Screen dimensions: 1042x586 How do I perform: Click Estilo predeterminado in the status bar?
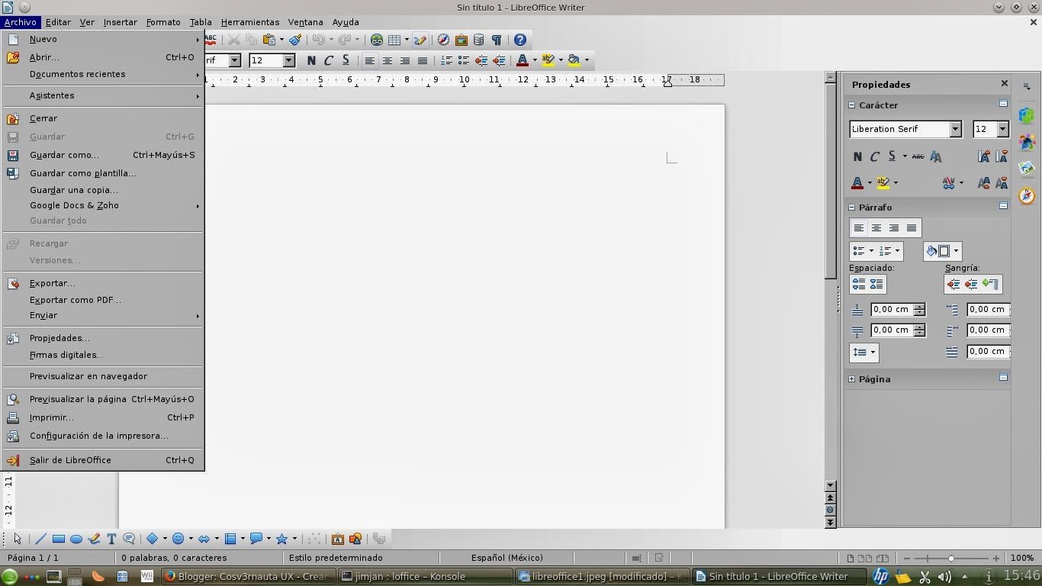point(335,558)
